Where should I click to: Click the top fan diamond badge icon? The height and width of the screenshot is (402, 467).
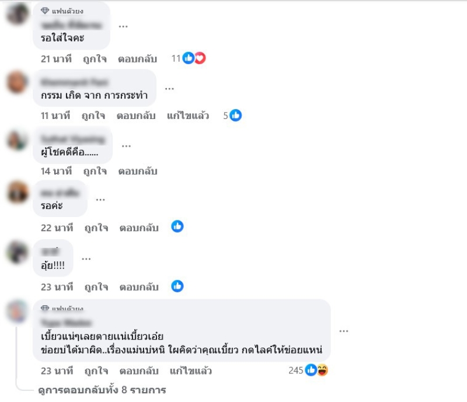tap(45, 11)
